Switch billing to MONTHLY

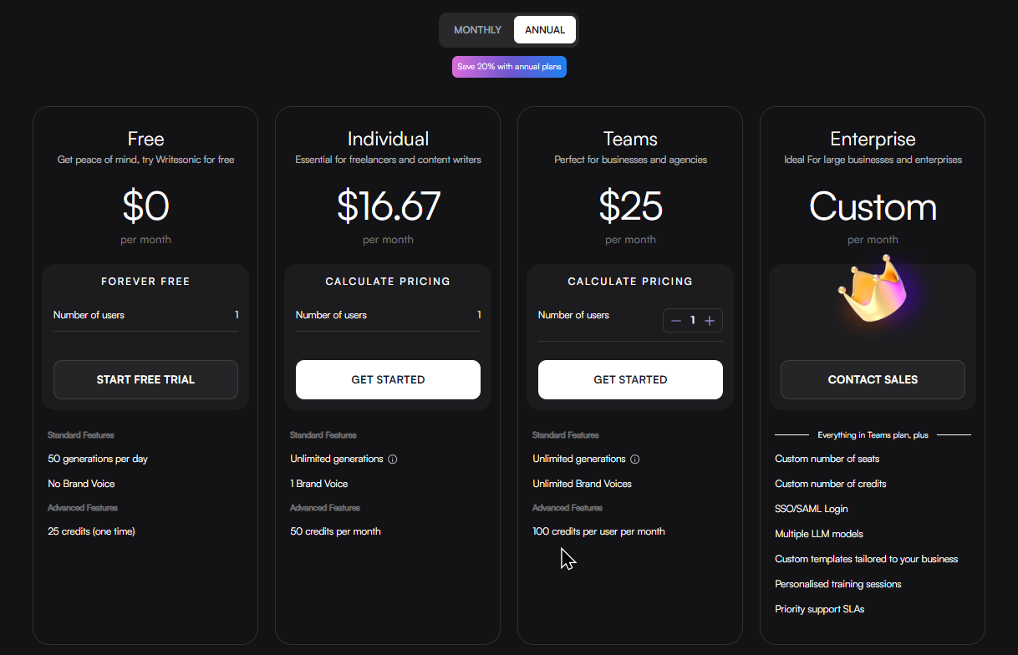click(477, 29)
